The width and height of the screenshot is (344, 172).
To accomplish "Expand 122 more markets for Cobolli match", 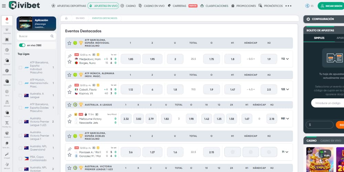I will 285,89.
